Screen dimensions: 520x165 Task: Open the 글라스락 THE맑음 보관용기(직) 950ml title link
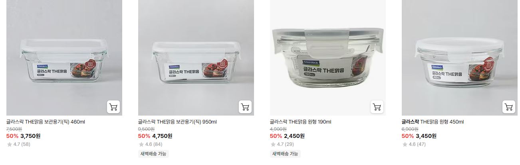pos(177,122)
